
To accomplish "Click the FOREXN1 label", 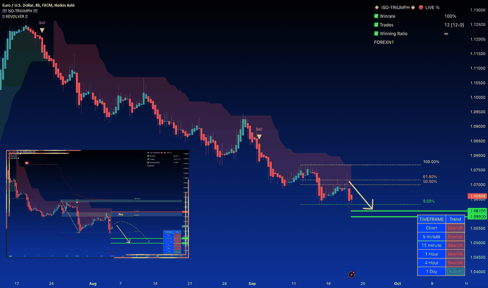I will coord(384,42).
